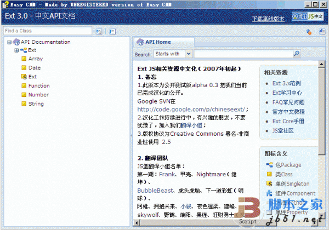The width and height of the screenshot is (329, 230).
Task: Click the Date class icon
Action: coord(24,68)
